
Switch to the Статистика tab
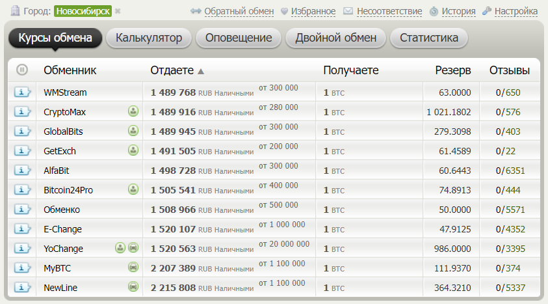point(429,38)
